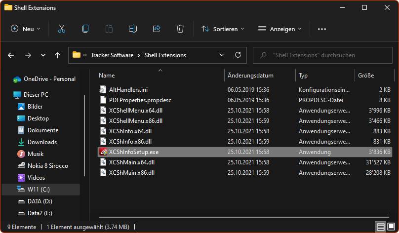Click the XCShInfoSetup.exe application icon
This screenshot has height=233, width=399.
[x=103, y=152]
